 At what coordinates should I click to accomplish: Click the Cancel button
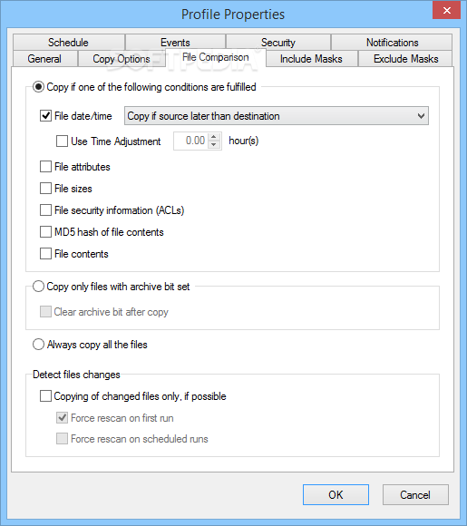click(415, 494)
